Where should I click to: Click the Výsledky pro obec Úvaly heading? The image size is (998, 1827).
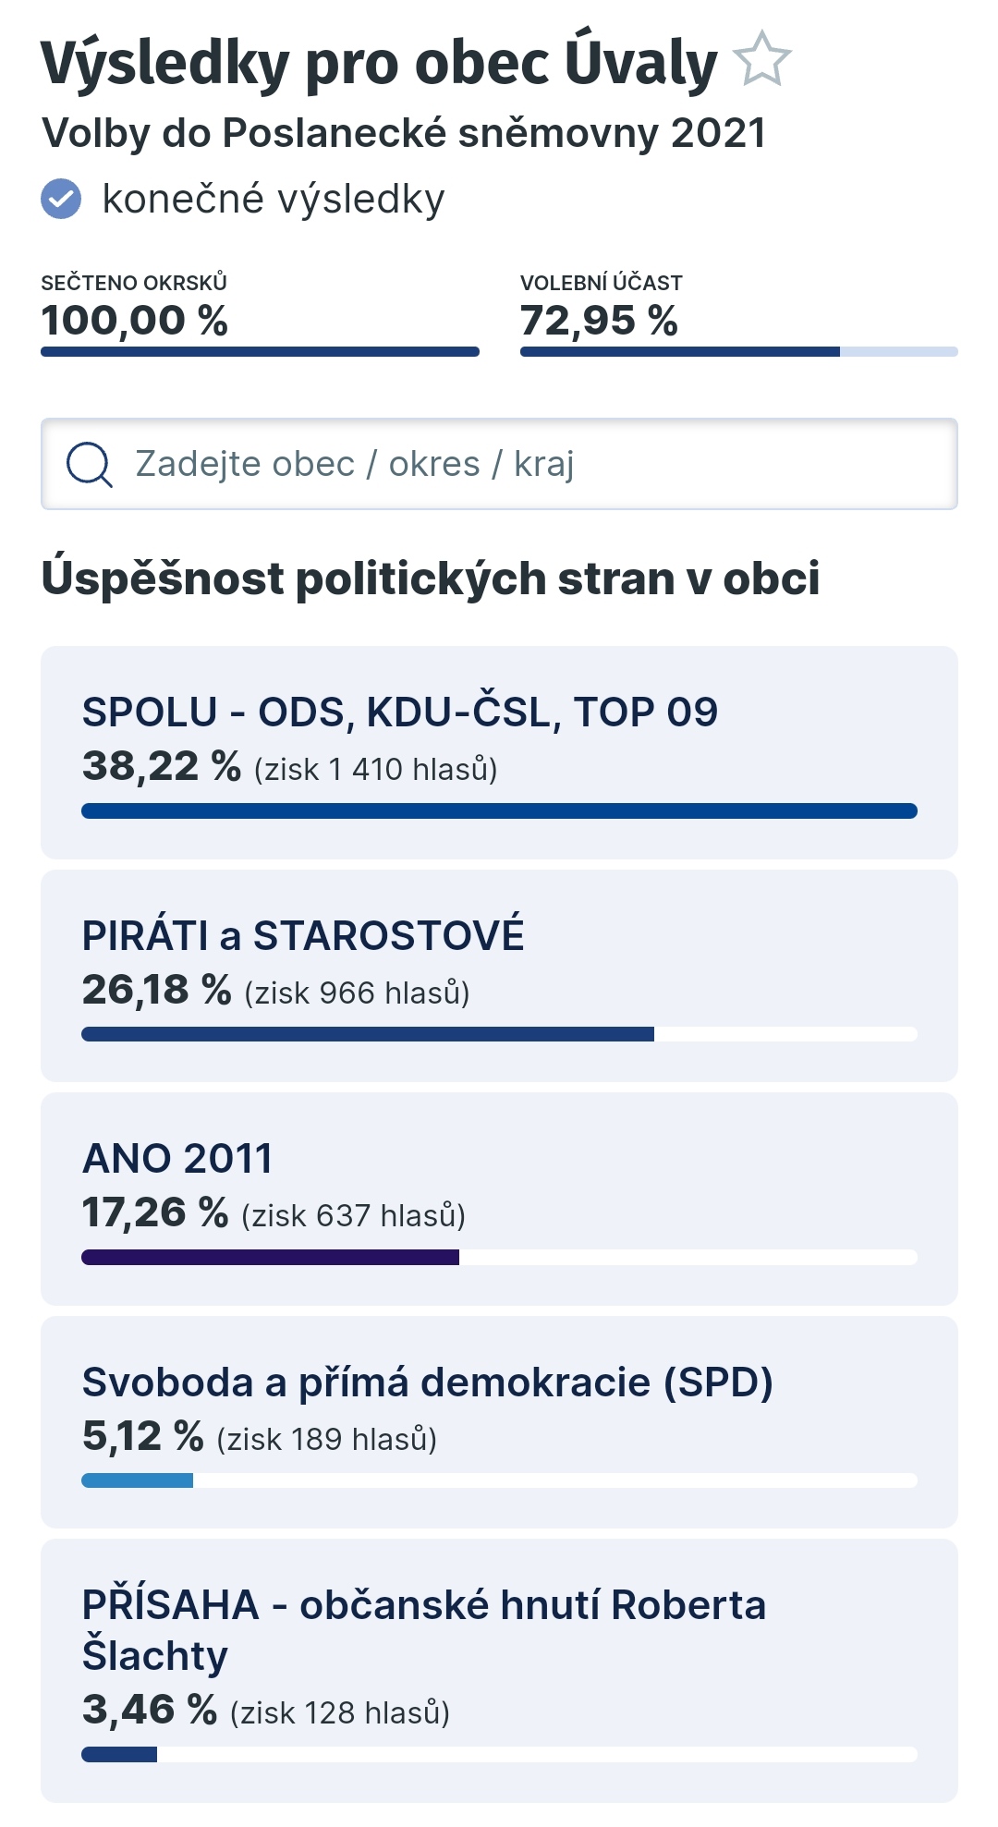[x=379, y=63]
